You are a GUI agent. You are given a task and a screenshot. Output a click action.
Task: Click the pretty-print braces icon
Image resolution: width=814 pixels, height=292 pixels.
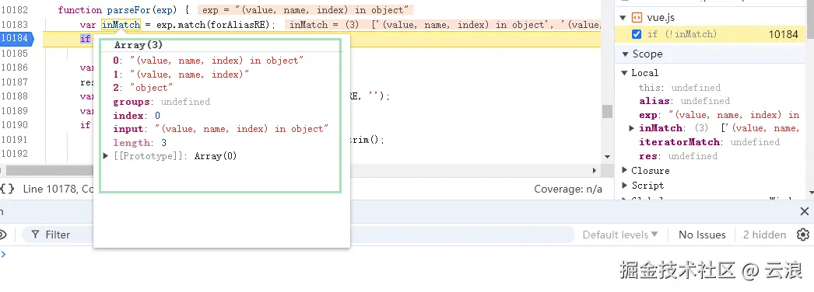[7, 189]
